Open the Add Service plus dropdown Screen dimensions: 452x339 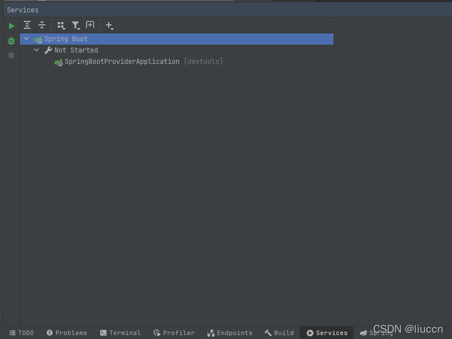[x=109, y=25]
